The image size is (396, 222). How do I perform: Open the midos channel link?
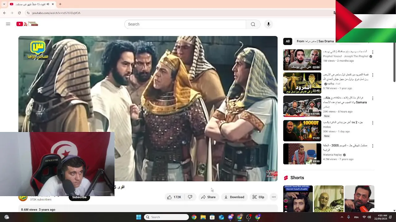click(x=327, y=127)
